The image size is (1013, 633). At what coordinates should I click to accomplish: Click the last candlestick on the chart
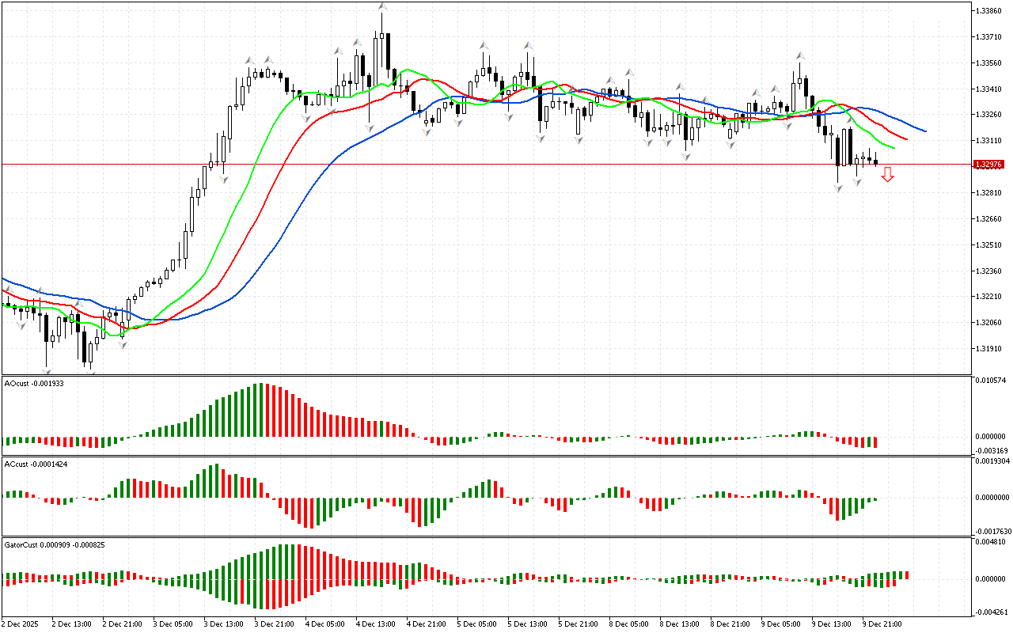[x=875, y=162]
